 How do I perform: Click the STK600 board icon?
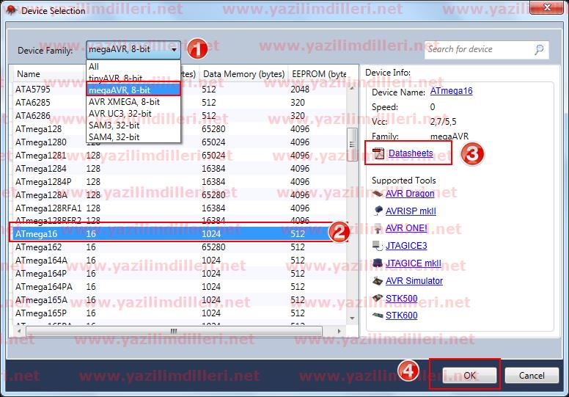pos(377,316)
